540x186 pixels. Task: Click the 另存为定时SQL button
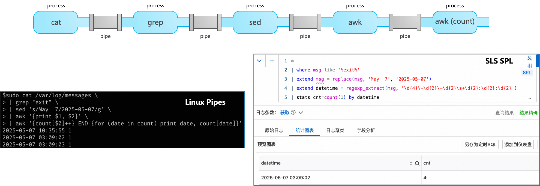pos(480,144)
